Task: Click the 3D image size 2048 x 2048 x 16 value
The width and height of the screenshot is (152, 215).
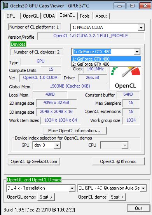Action: 56,112
